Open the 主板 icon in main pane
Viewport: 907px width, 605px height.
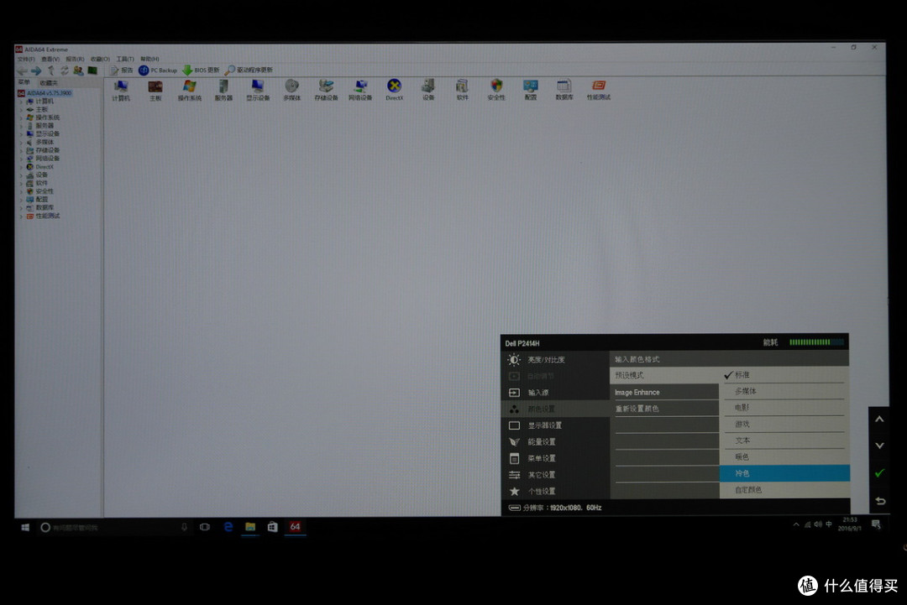point(155,90)
